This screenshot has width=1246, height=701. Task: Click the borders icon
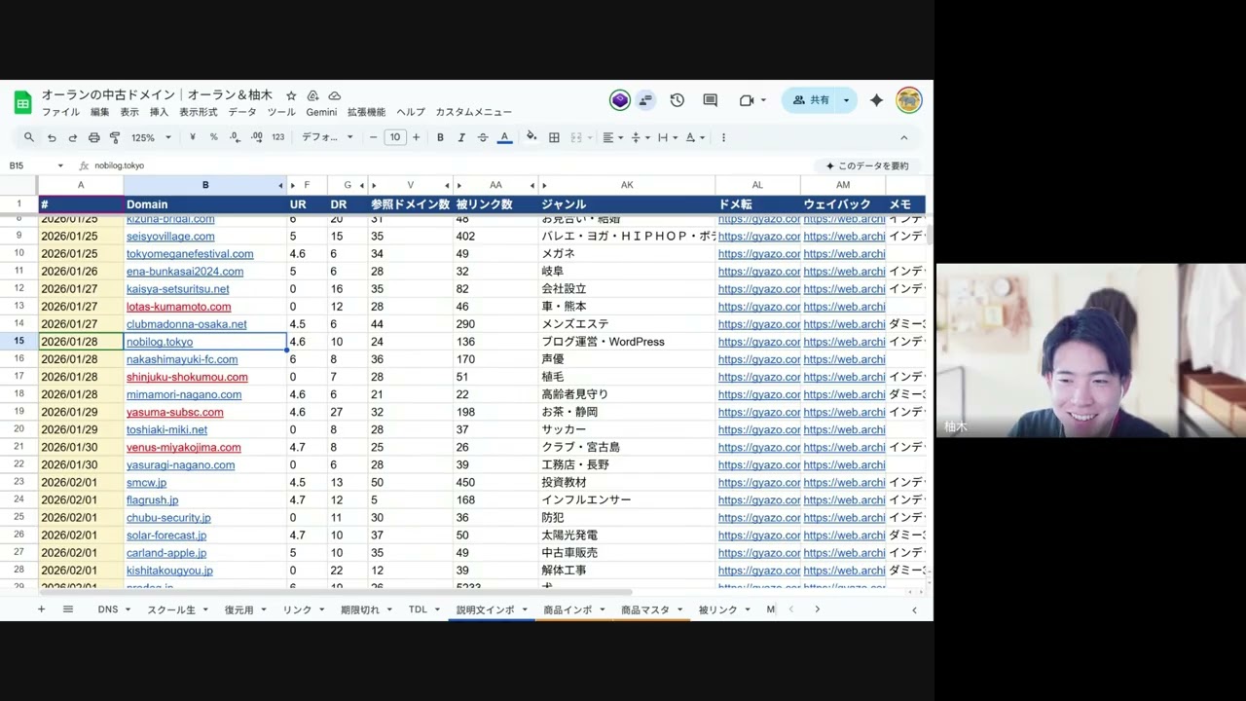(x=554, y=137)
